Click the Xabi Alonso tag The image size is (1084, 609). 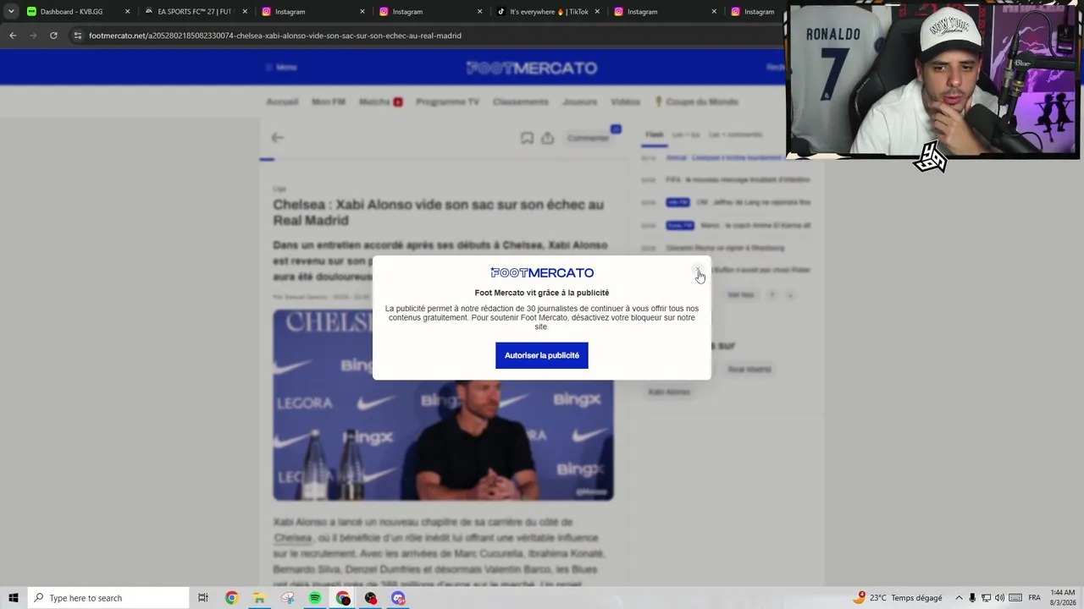pos(669,392)
